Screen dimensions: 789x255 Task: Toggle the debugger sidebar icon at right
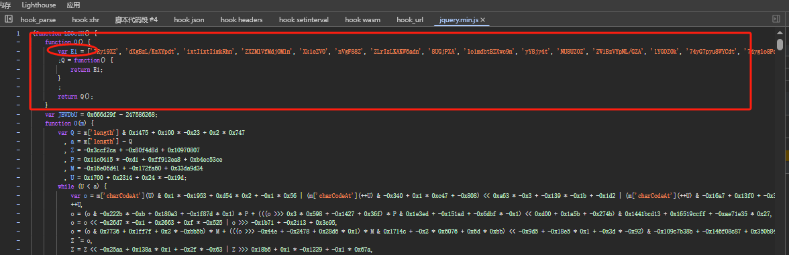[776, 19]
